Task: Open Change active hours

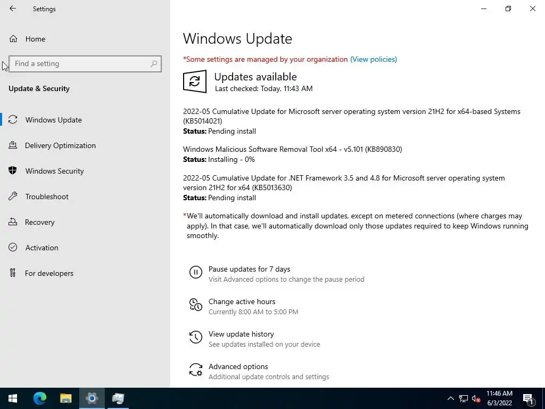Action: coord(242,302)
